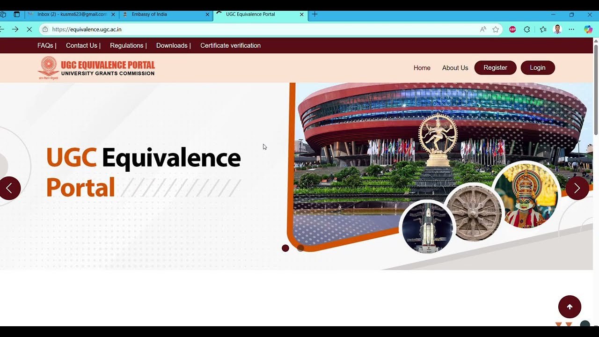The image size is (599, 337).
Task: Click the scroll-to-top arrow button
Action: click(570, 307)
